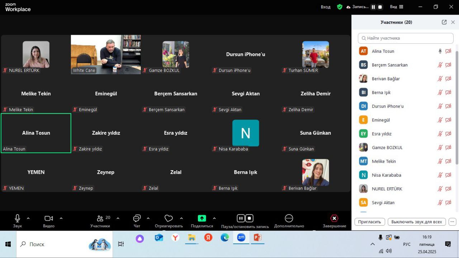This screenshot has width=459, height=258.
Task: Click the Пригласить button
Action: coord(370,222)
